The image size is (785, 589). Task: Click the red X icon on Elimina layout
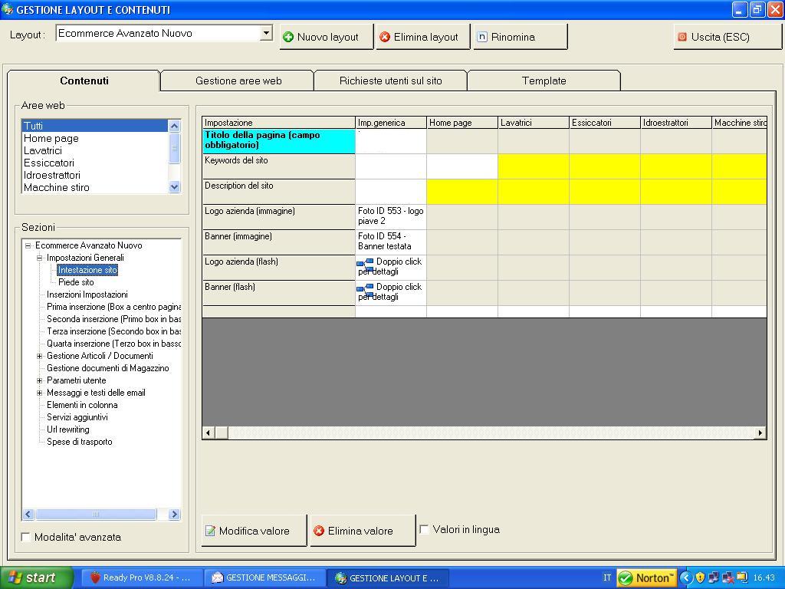click(385, 37)
